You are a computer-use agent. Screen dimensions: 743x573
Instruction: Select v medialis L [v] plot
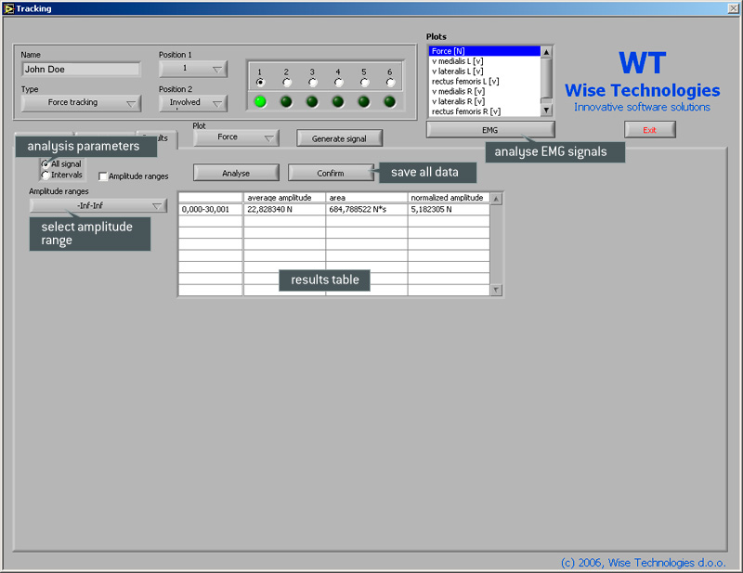tap(484, 61)
